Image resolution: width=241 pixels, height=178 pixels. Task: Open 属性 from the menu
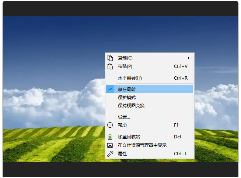pyautogui.click(x=150, y=154)
